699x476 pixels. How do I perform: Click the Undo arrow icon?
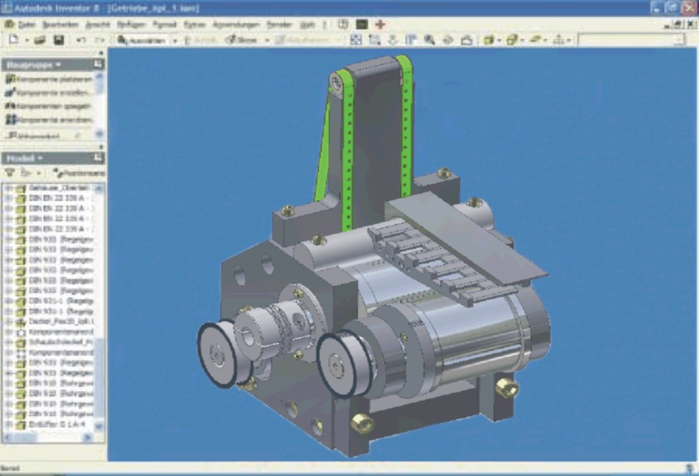pyautogui.click(x=81, y=40)
